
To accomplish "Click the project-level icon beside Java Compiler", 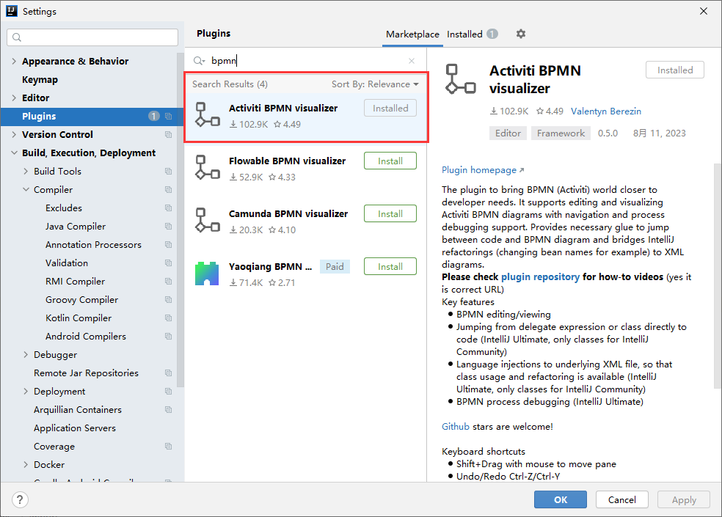I will pos(169,227).
